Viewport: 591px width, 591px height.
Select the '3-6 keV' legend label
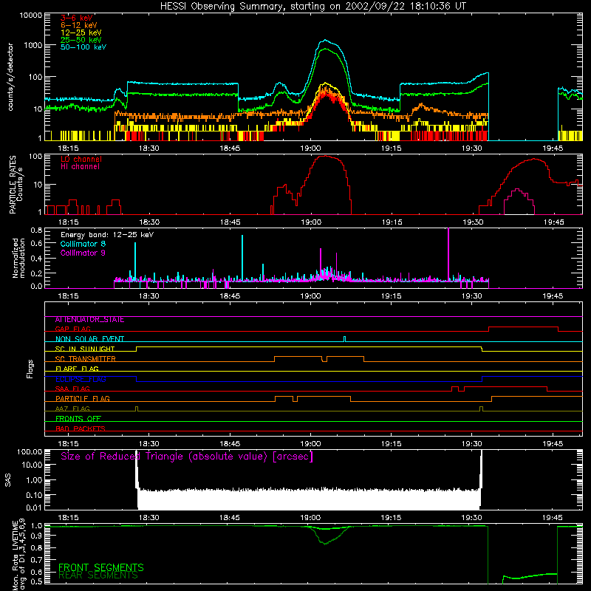click(x=76, y=18)
